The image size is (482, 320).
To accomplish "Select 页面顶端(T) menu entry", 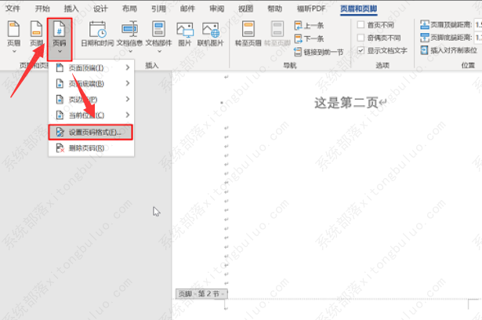I will [91, 67].
